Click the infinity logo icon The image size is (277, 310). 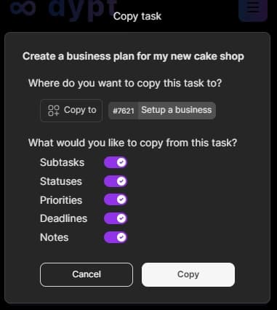pos(23,7)
